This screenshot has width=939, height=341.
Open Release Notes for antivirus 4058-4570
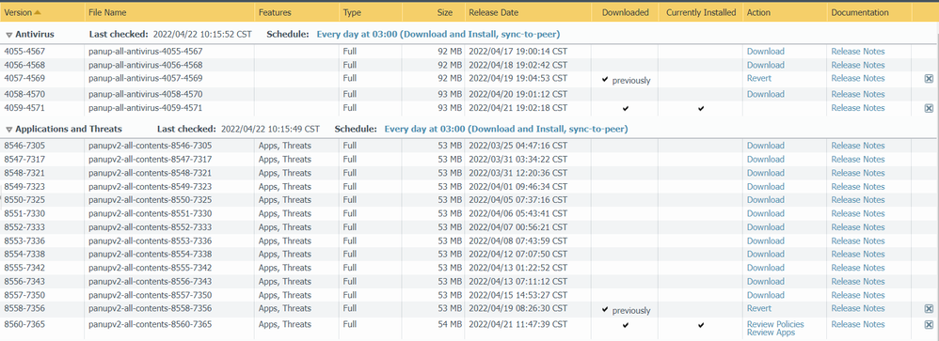click(x=857, y=94)
